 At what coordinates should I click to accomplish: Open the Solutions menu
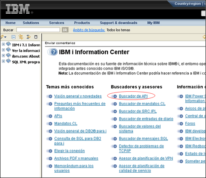click(x=31, y=23)
